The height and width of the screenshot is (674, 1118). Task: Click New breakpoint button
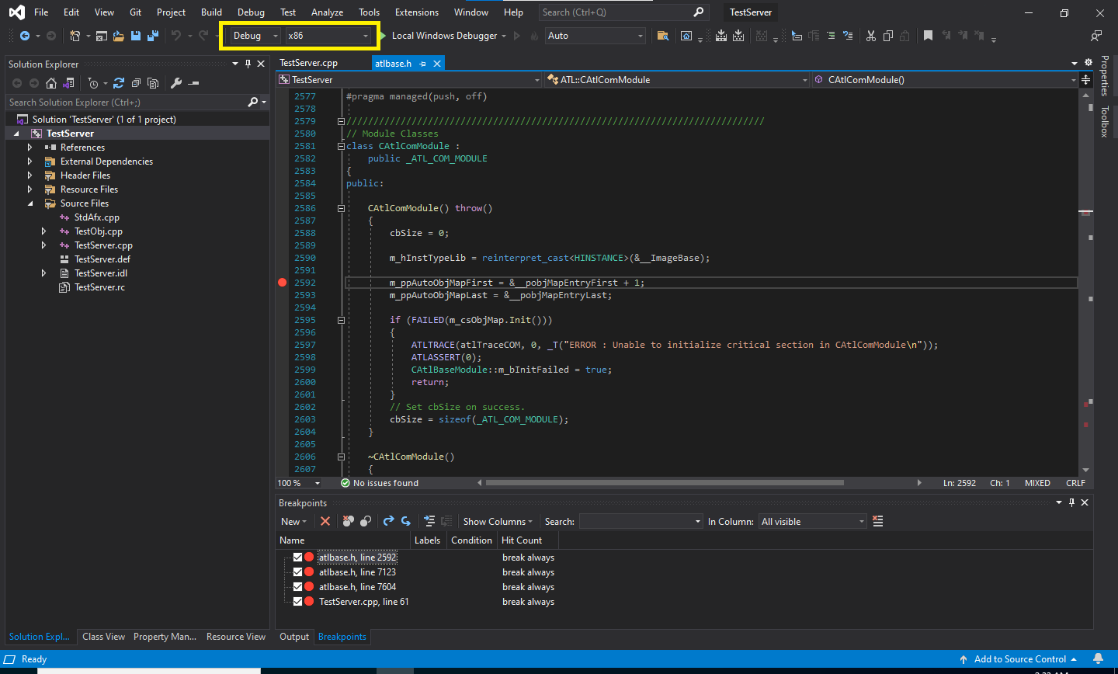[293, 522]
